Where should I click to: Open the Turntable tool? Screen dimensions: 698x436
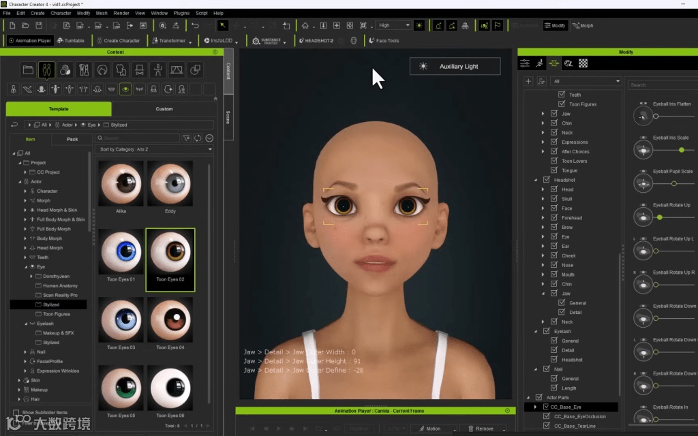tap(70, 41)
